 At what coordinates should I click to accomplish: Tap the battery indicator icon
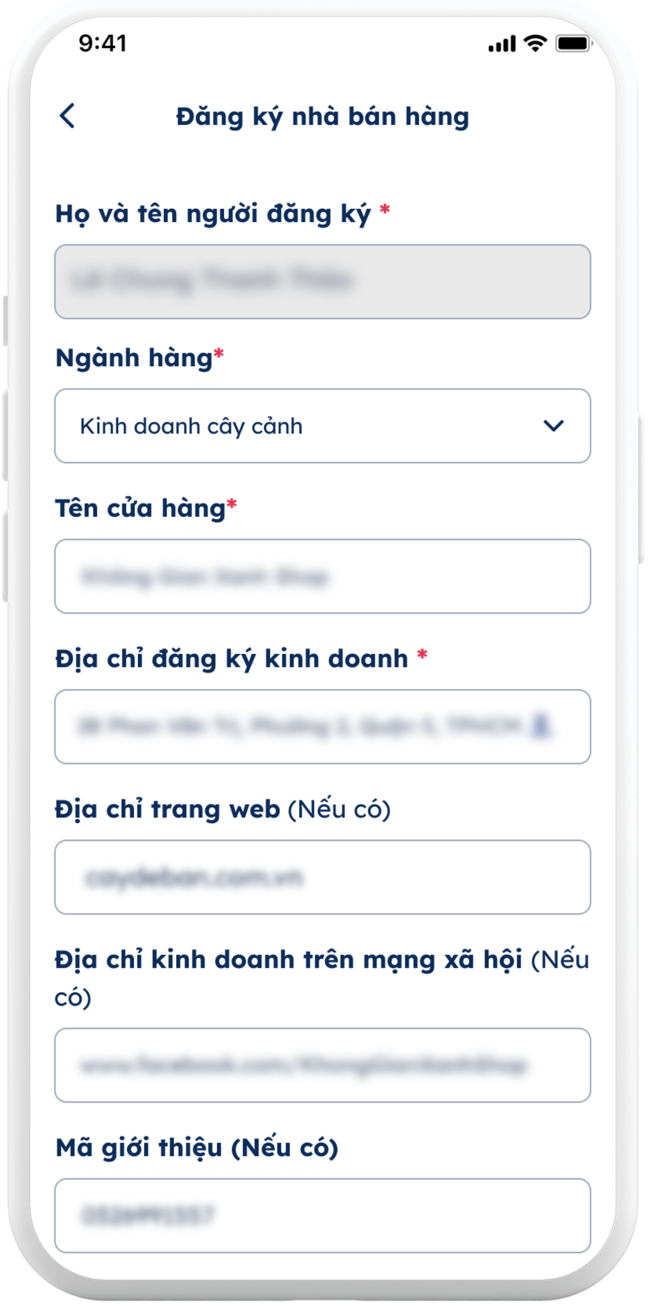(573, 44)
